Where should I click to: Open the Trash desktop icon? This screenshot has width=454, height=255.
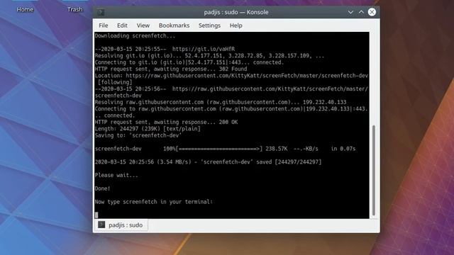pos(75,9)
